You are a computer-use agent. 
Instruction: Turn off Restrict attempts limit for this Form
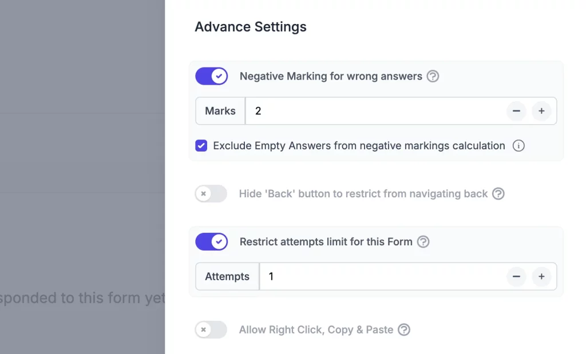pos(212,242)
